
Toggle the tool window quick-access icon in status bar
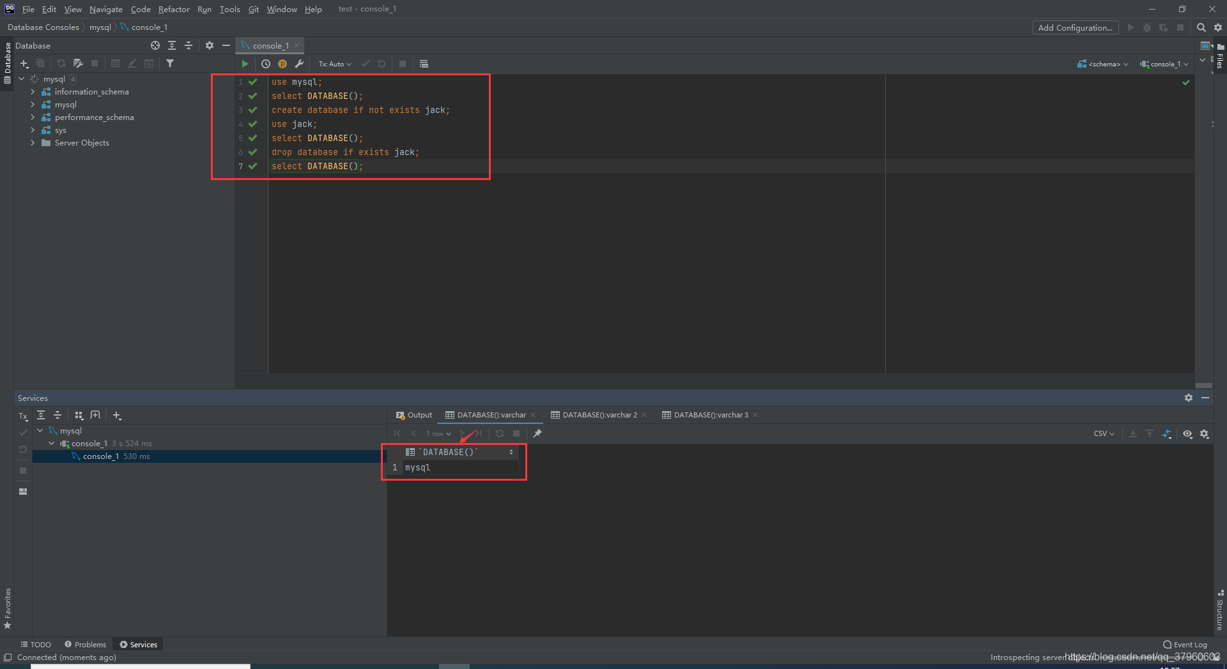(x=8, y=658)
